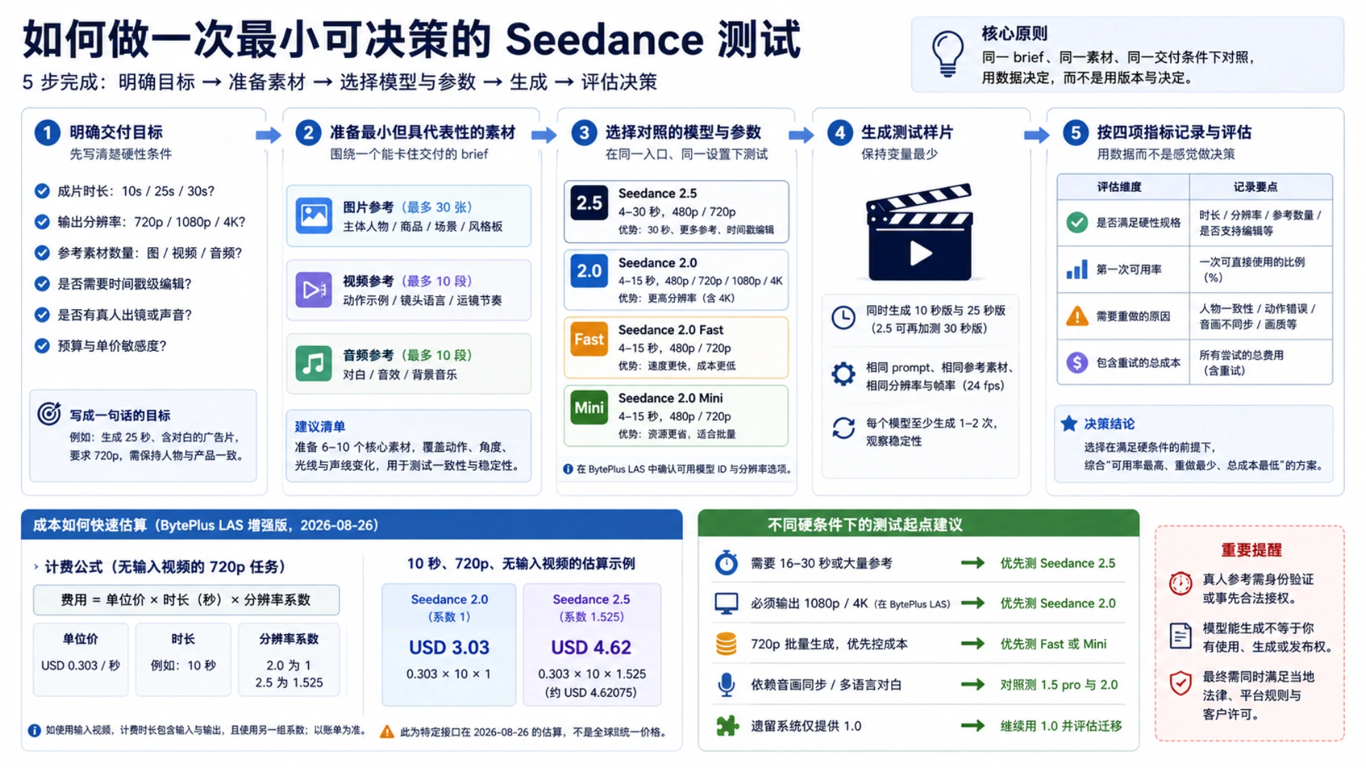
Task: Select step 5 按四项指标记录与评估 heading
Action: (1174, 132)
